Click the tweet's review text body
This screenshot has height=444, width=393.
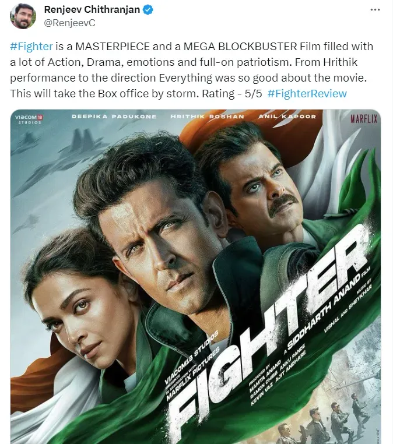pyautogui.click(x=191, y=70)
